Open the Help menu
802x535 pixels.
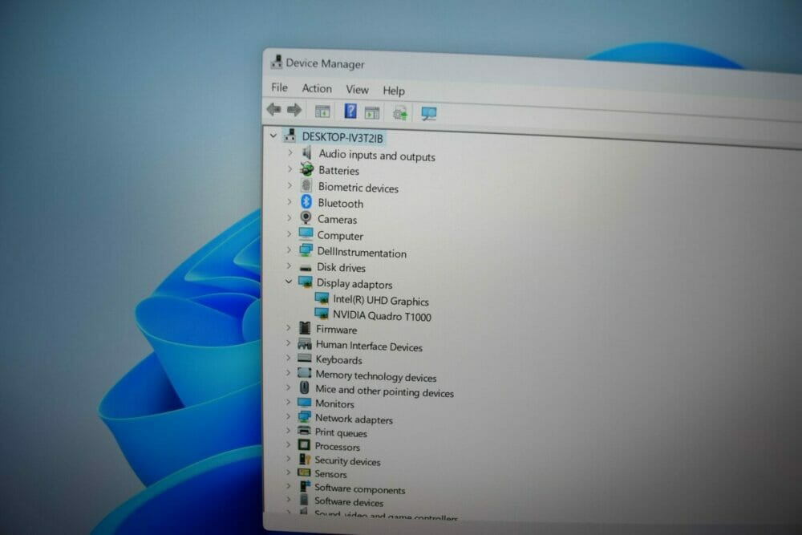(x=394, y=91)
